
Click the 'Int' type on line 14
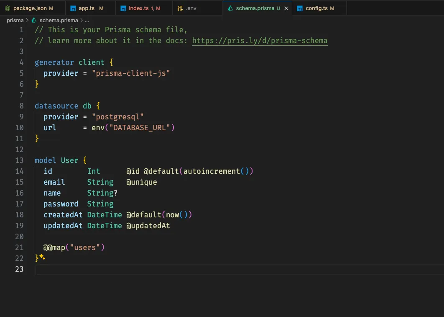click(x=94, y=171)
